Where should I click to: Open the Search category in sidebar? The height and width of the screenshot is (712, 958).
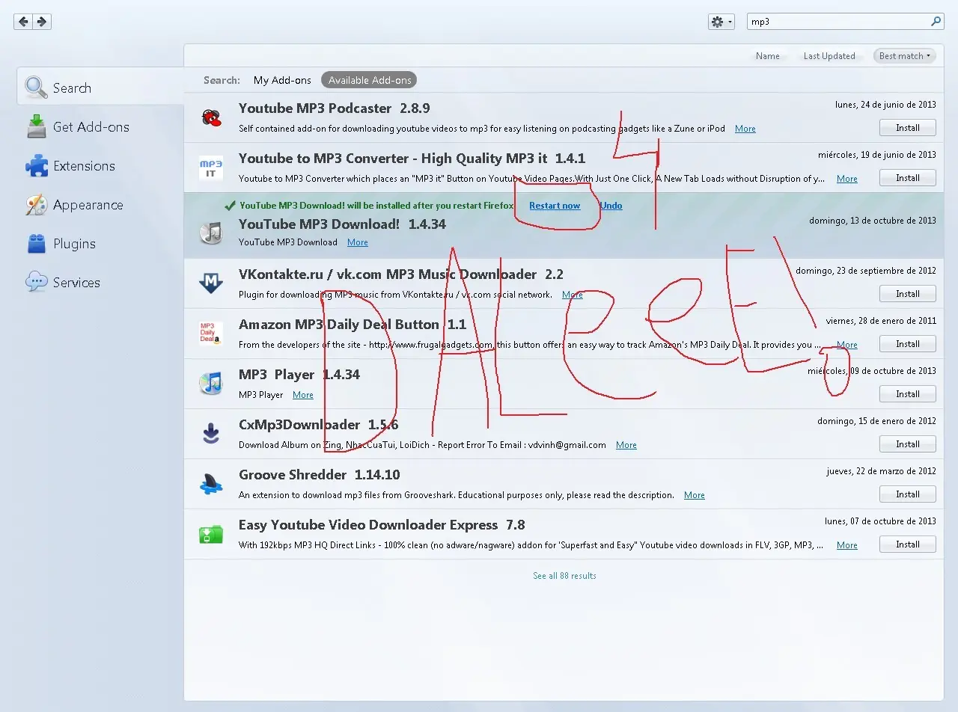pyautogui.click(x=101, y=88)
